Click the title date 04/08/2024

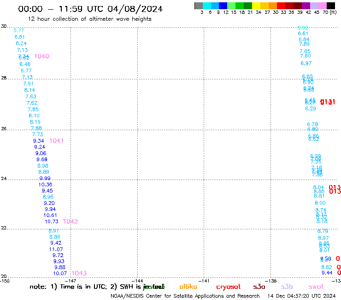click(x=135, y=9)
